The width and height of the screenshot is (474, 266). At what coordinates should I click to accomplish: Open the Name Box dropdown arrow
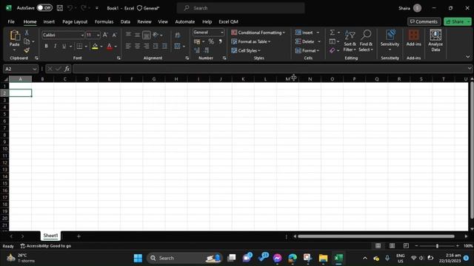(35, 69)
